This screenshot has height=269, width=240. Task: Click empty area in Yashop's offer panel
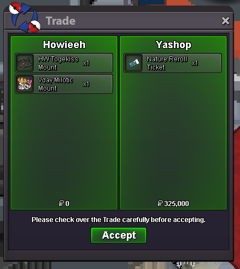click(x=173, y=136)
